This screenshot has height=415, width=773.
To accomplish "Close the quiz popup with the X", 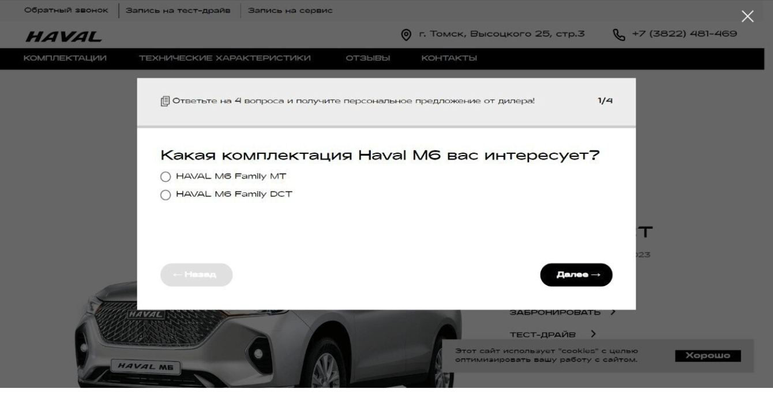I will 747,16.
